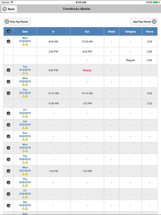
Task: Tap the battery indicator in status bar
Action: [156, 2]
